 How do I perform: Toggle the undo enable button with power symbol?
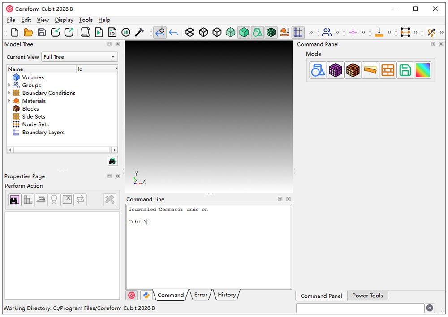(160, 32)
